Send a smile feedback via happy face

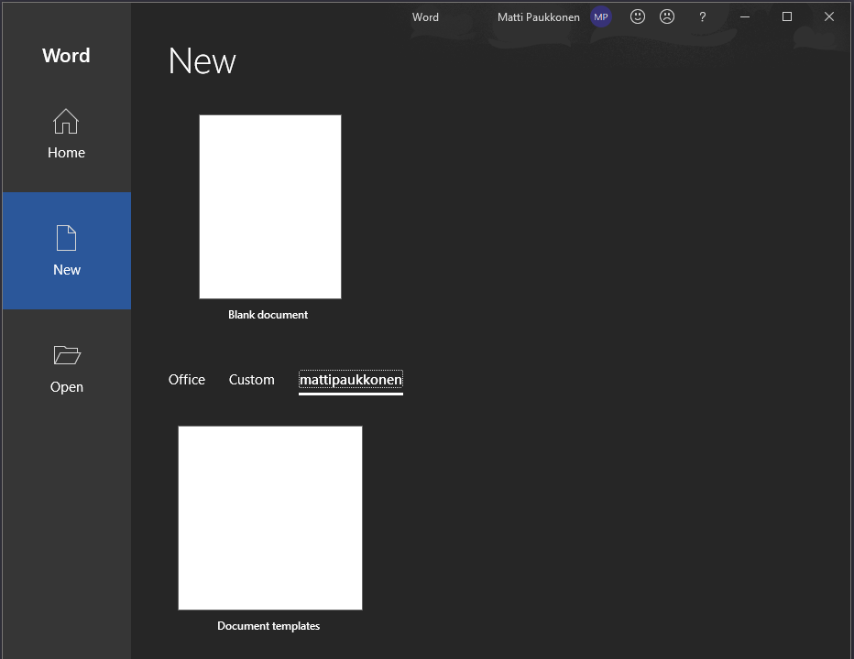[638, 16]
